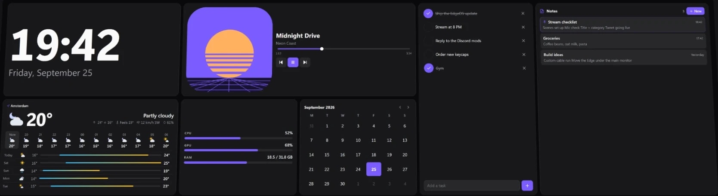Image resolution: width=718 pixels, height=196 pixels.
Task: Pause Midnight Drive playback
Action: click(293, 62)
